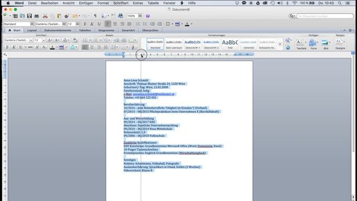Toggle italic K in the ribbon Schriftart group
The image size is (357, 201).
(14, 47)
